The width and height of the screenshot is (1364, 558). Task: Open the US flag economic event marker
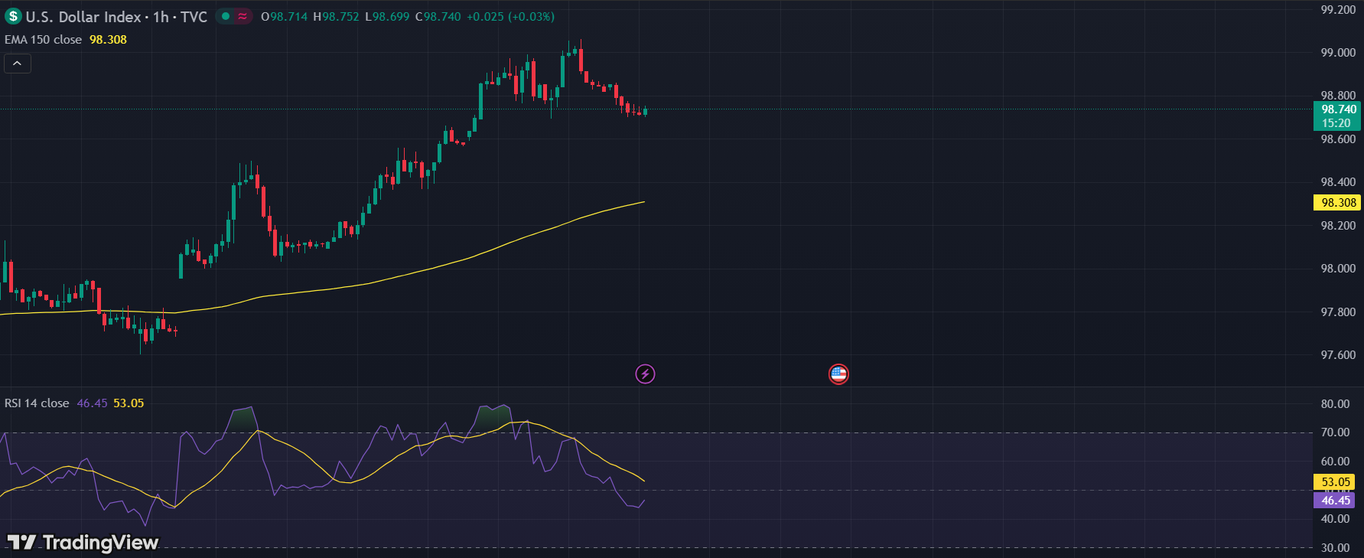pyautogui.click(x=838, y=374)
